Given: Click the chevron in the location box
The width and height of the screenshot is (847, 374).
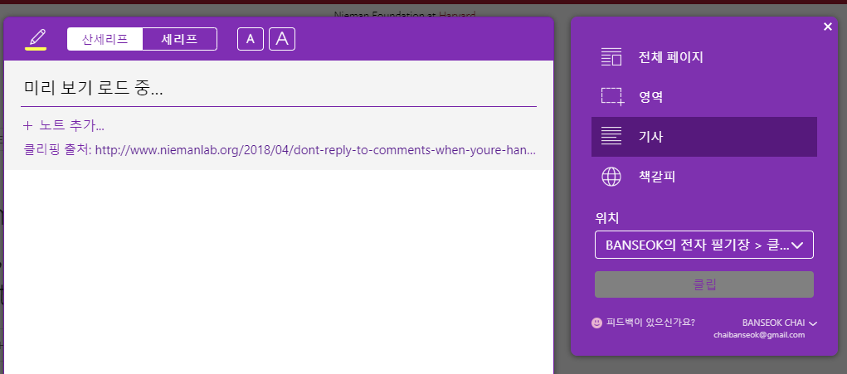Looking at the screenshot, I should pos(797,245).
